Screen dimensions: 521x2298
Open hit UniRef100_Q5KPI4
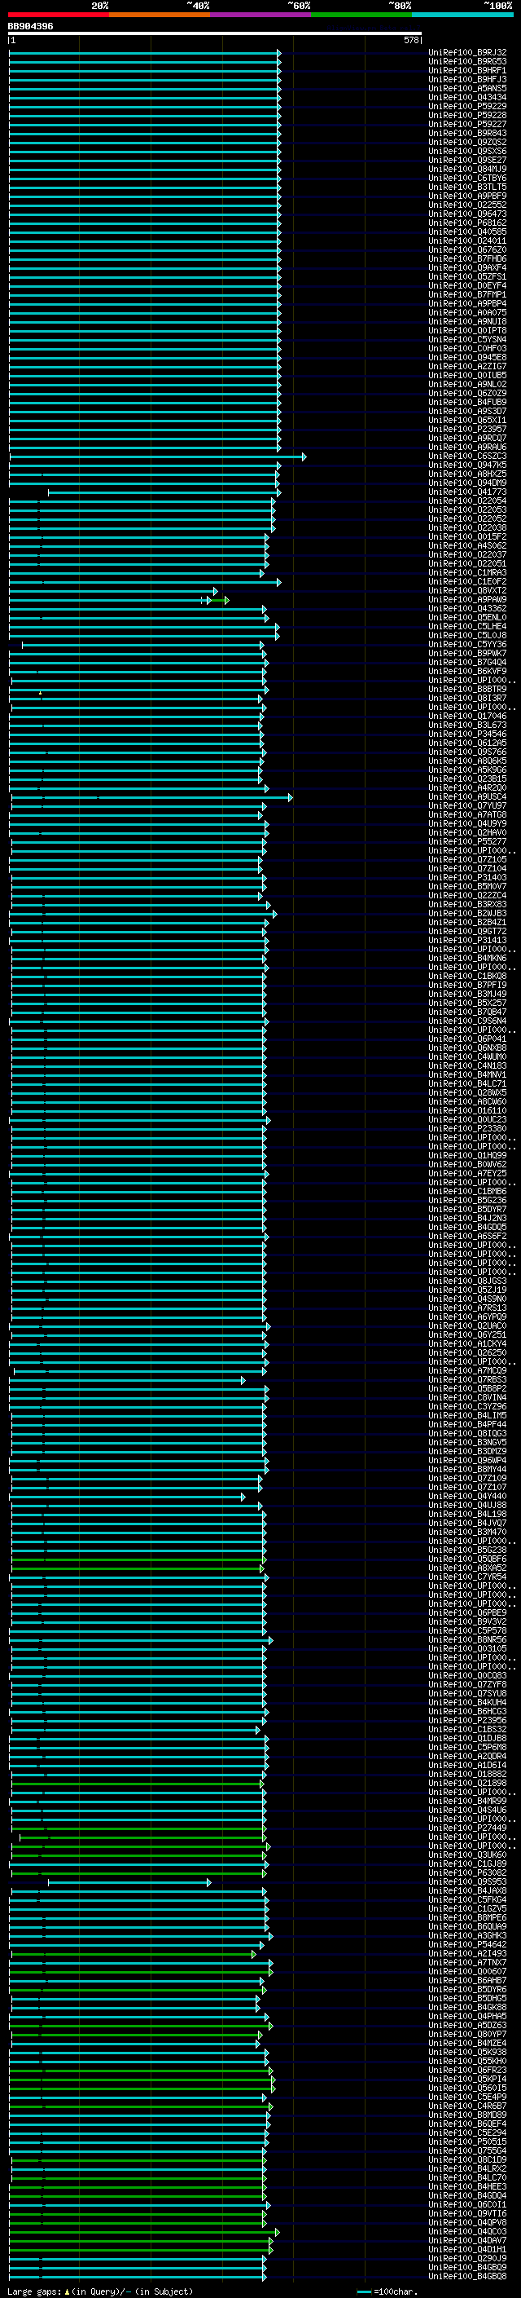click(467, 2079)
